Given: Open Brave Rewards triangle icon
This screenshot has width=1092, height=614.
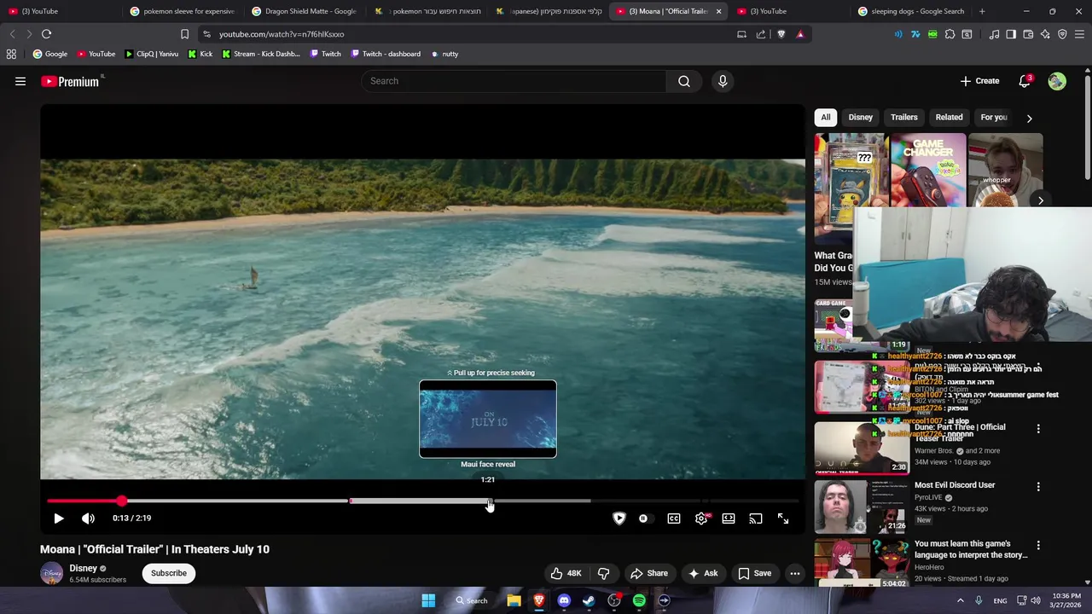Looking at the screenshot, I should pyautogui.click(x=800, y=34).
